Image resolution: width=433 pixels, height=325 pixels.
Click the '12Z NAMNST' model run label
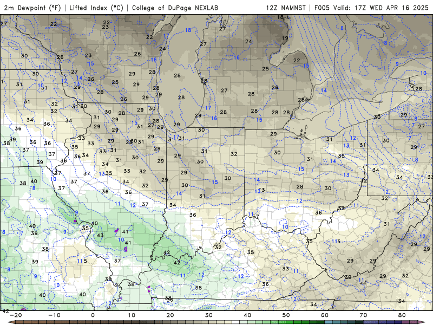[286, 8]
